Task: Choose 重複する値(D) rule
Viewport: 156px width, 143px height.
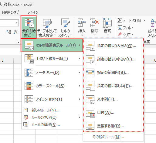Action: tap(113, 126)
